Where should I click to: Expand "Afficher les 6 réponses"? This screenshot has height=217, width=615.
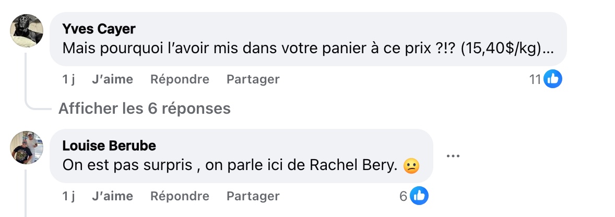pos(144,108)
